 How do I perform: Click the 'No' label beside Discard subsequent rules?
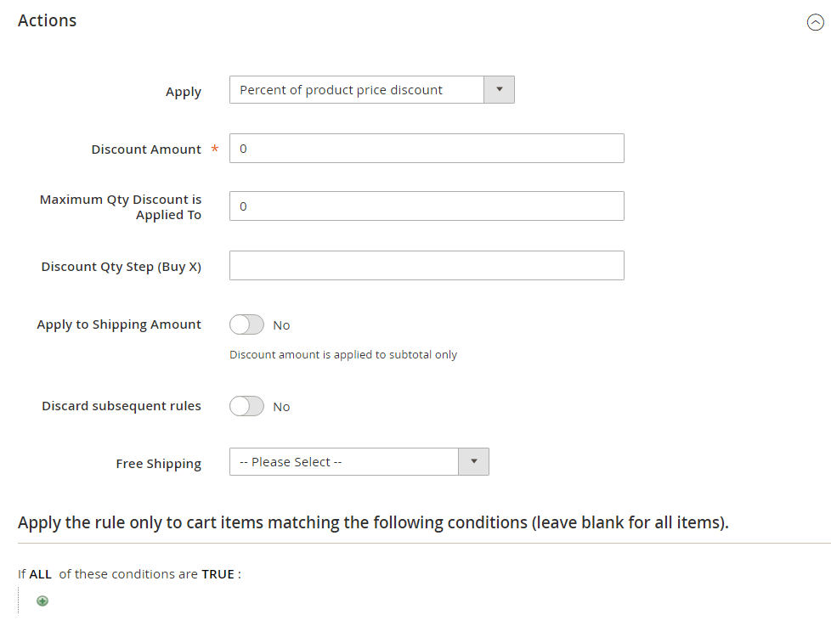[281, 407]
